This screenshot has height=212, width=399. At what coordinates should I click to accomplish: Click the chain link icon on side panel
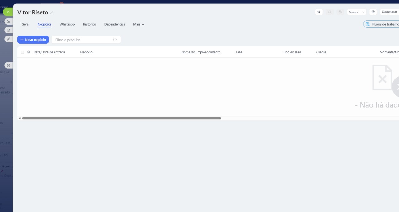click(x=8, y=39)
